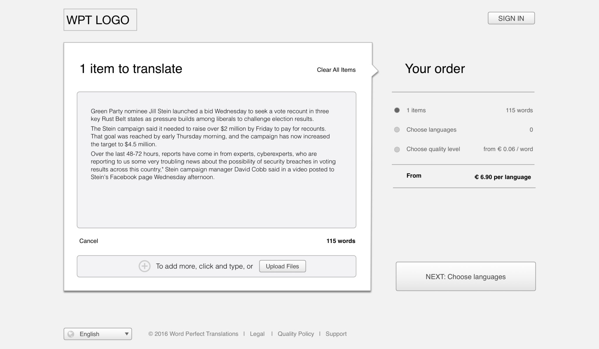Screen dimensions: 599x349
Task: Click '© 2016 Word Perfect Translations' text
Action: pos(193,334)
